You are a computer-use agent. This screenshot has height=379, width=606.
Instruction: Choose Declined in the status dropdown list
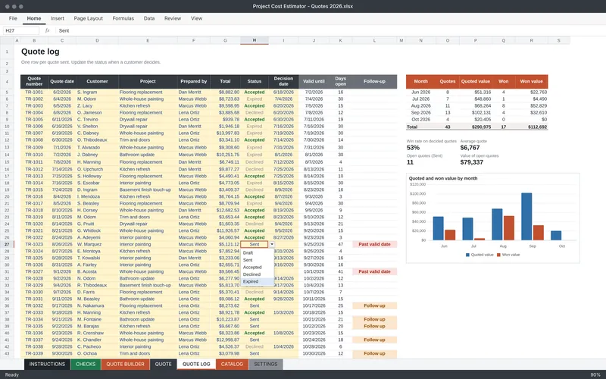click(258, 274)
